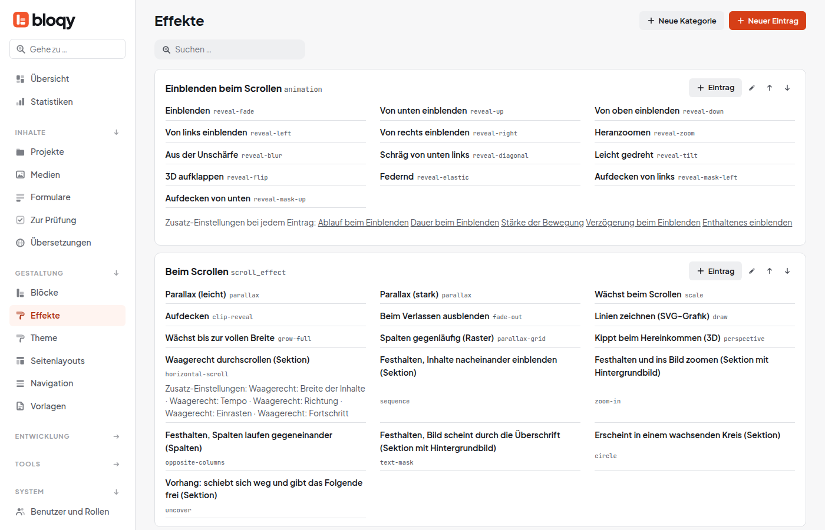Expand the TOOLS sidebar section
Image resolution: width=825 pixels, height=530 pixels.
[x=116, y=464]
